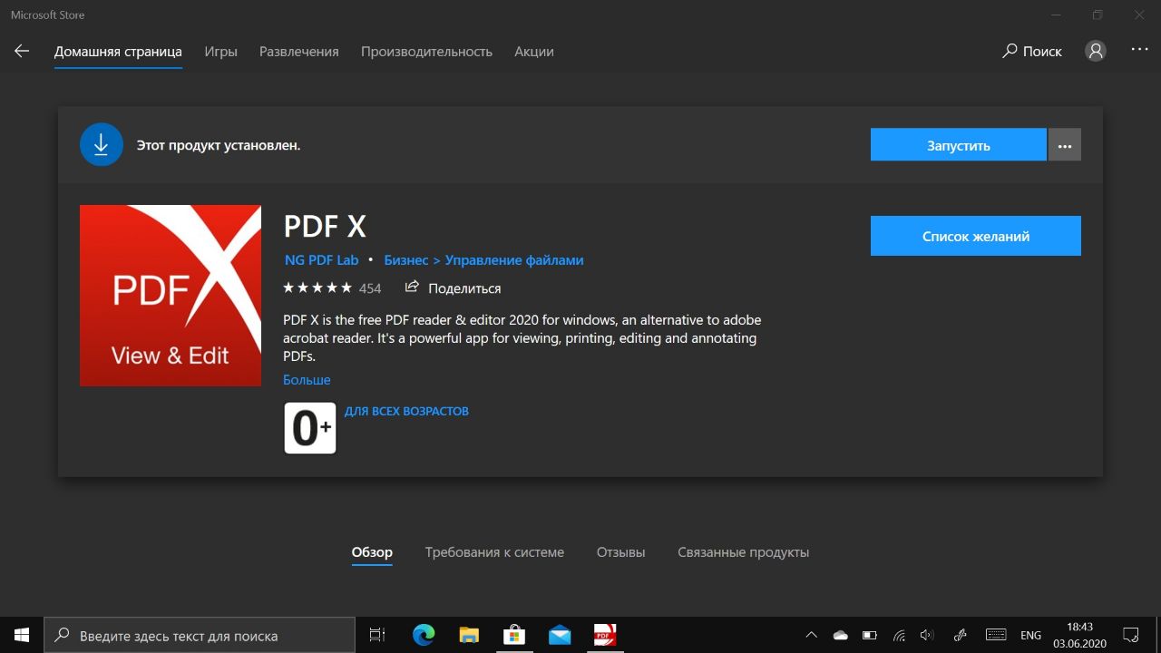Click Microsoft Store taskbar icon
This screenshot has width=1161, height=653.
[514, 635]
